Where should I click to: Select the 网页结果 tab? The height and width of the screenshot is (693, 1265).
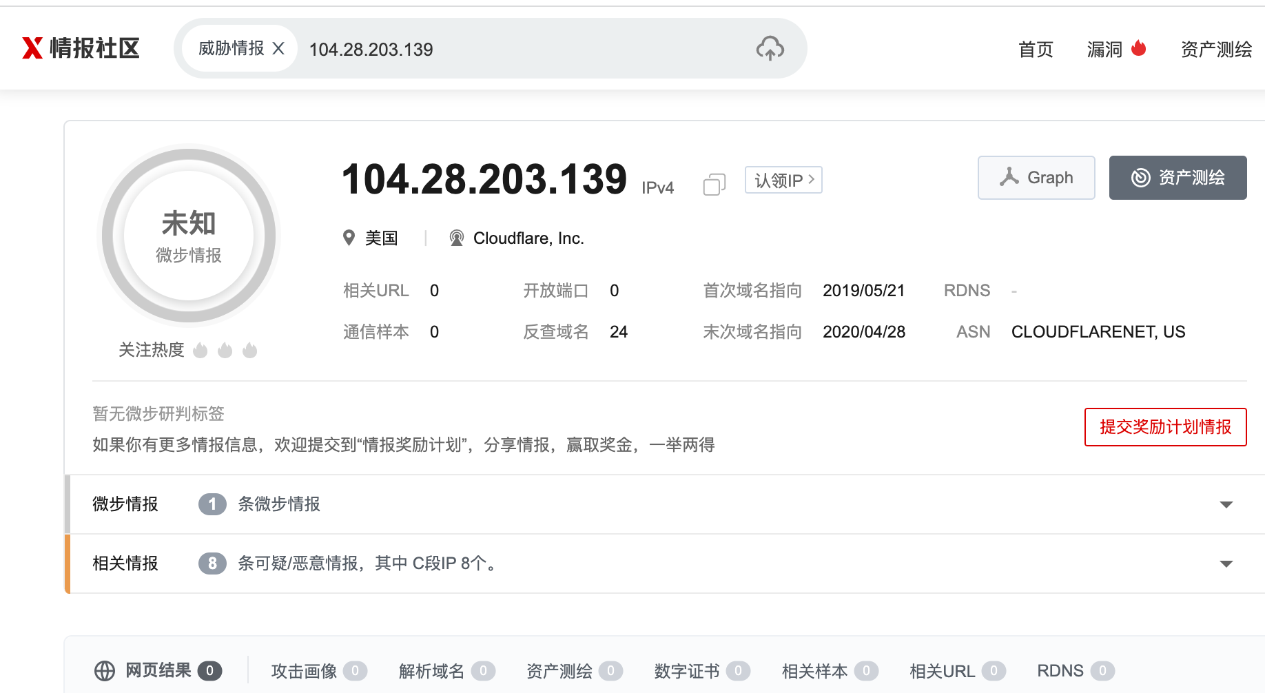coord(158,671)
